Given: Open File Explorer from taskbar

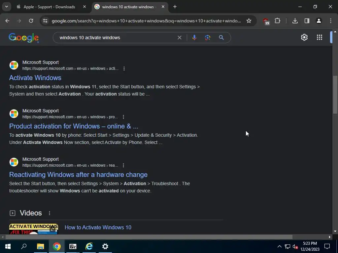Looking at the screenshot, I should (40, 246).
